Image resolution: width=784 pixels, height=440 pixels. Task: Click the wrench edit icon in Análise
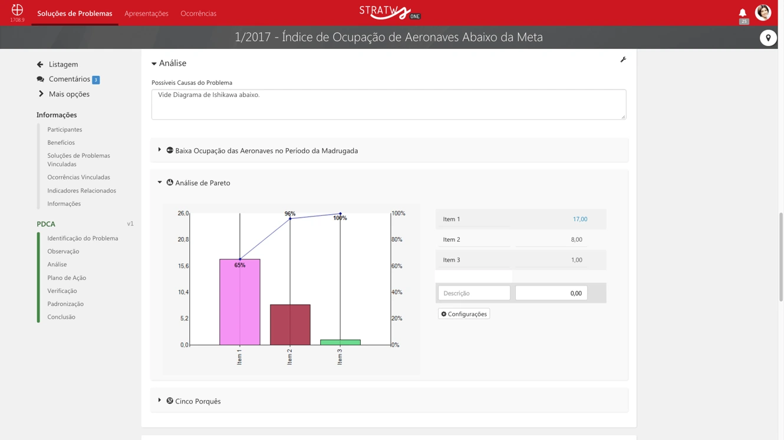point(623,59)
